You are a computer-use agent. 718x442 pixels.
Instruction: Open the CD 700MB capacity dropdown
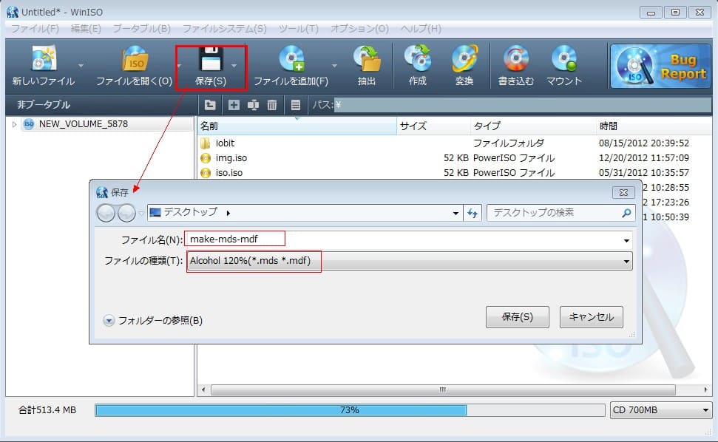[707, 410]
